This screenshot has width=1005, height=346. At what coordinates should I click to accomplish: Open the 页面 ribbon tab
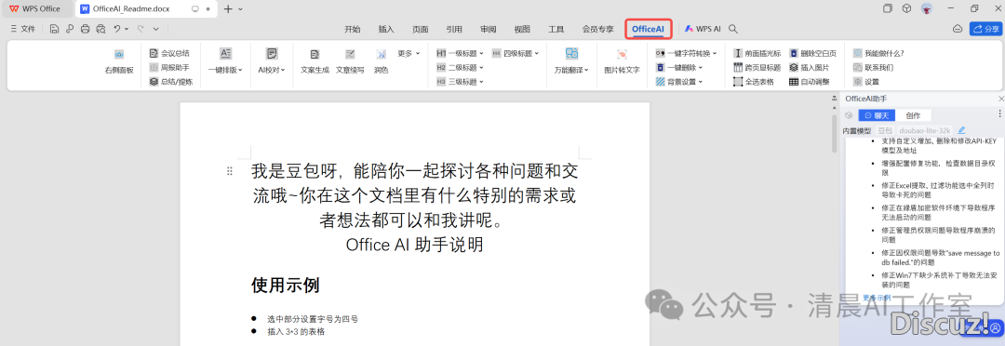[420, 29]
